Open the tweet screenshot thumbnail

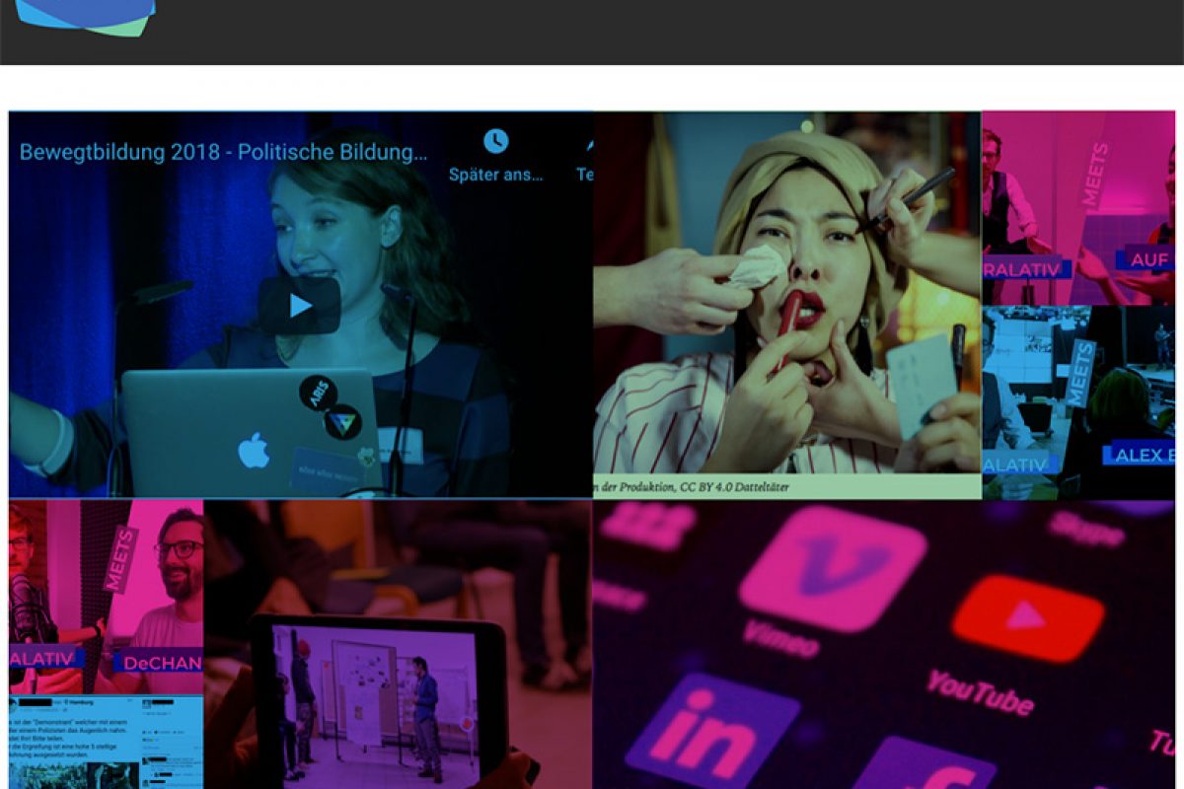click(107, 742)
